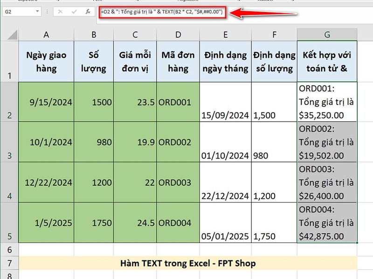Select row 7 header
Screen dimensions: 373x279
pyautogui.click(x=9, y=263)
